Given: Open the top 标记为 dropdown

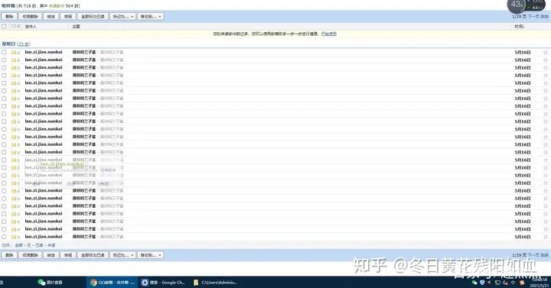Looking at the screenshot, I should [x=122, y=17].
